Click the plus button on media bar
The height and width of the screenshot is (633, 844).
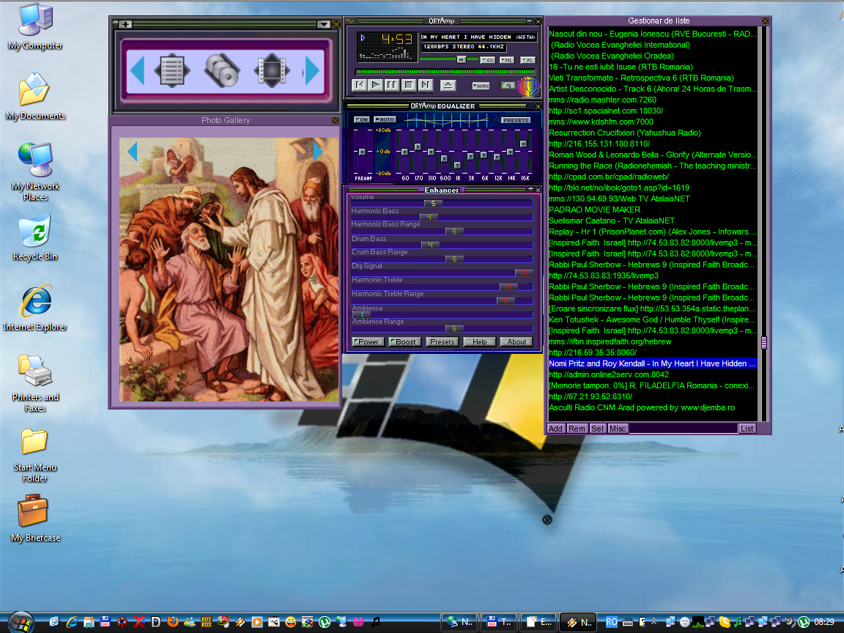pos(125,24)
